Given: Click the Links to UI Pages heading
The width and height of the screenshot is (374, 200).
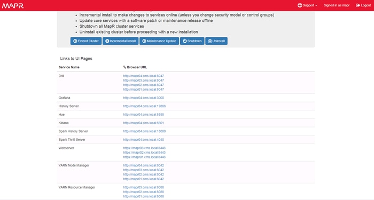Looking at the screenshot, I should [x=76, y=59].
